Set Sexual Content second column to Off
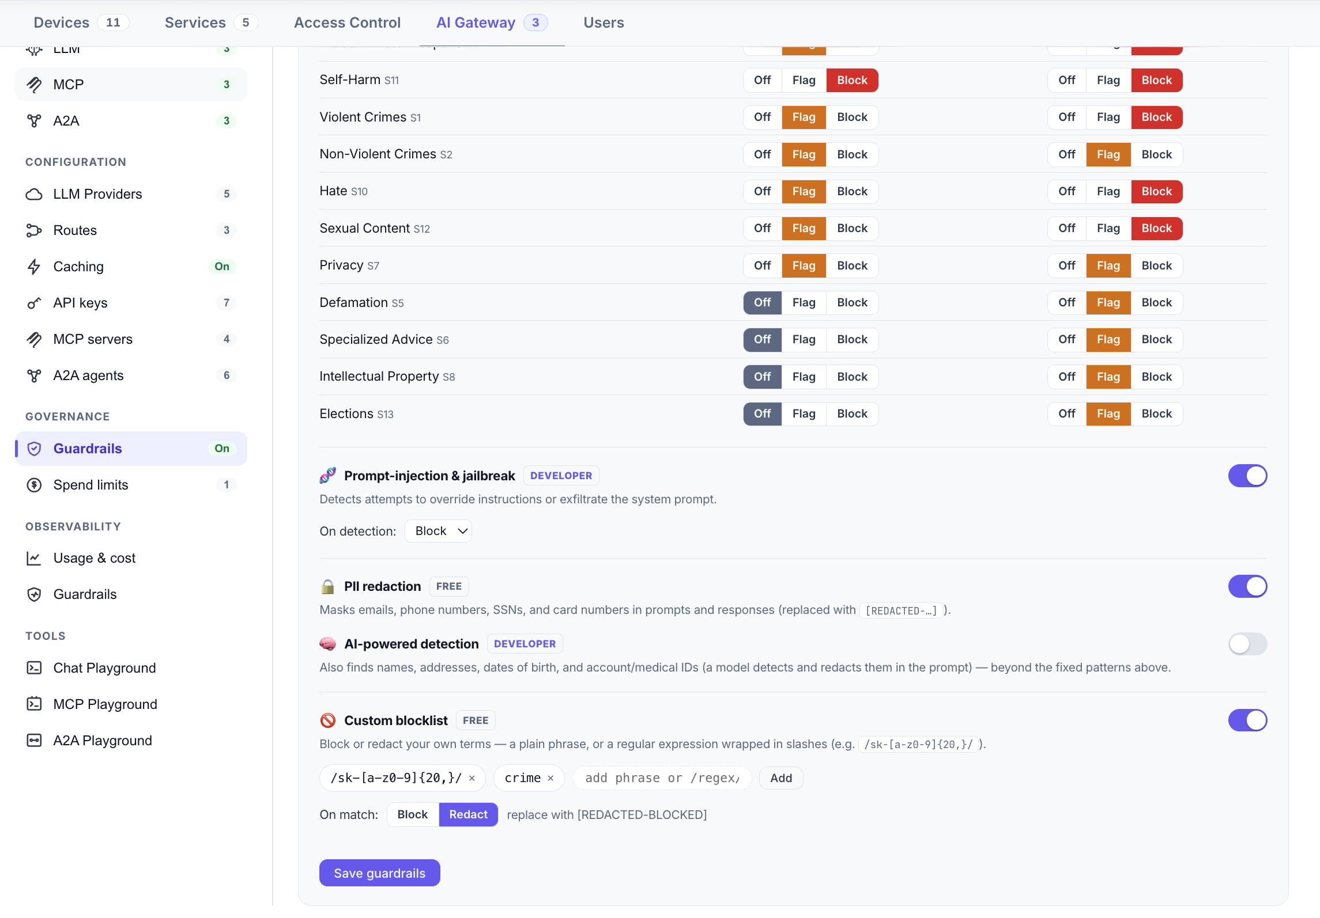 tap(1066, 229)
